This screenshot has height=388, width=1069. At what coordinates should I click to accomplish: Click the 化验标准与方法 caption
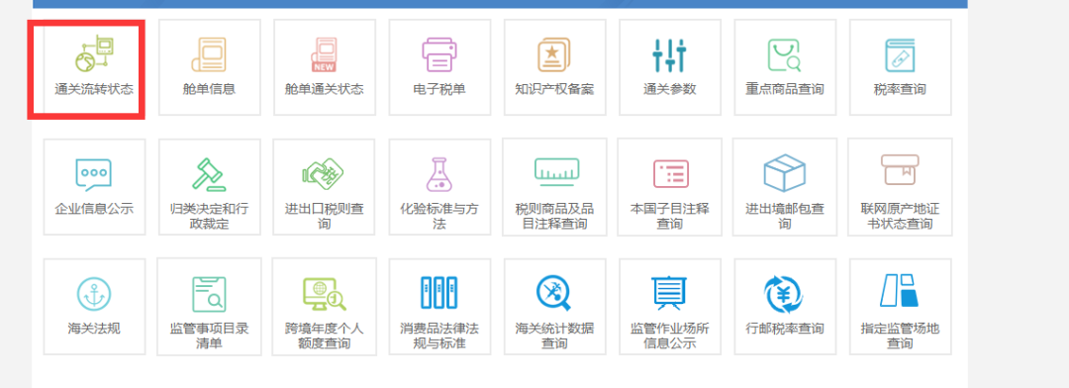point(439,216)
